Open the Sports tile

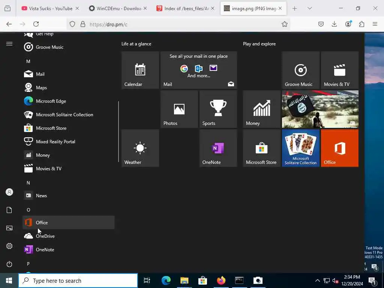pyautogui.click(x=218, y=109)
